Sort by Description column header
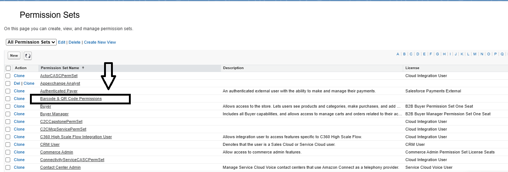 [233, 68]
